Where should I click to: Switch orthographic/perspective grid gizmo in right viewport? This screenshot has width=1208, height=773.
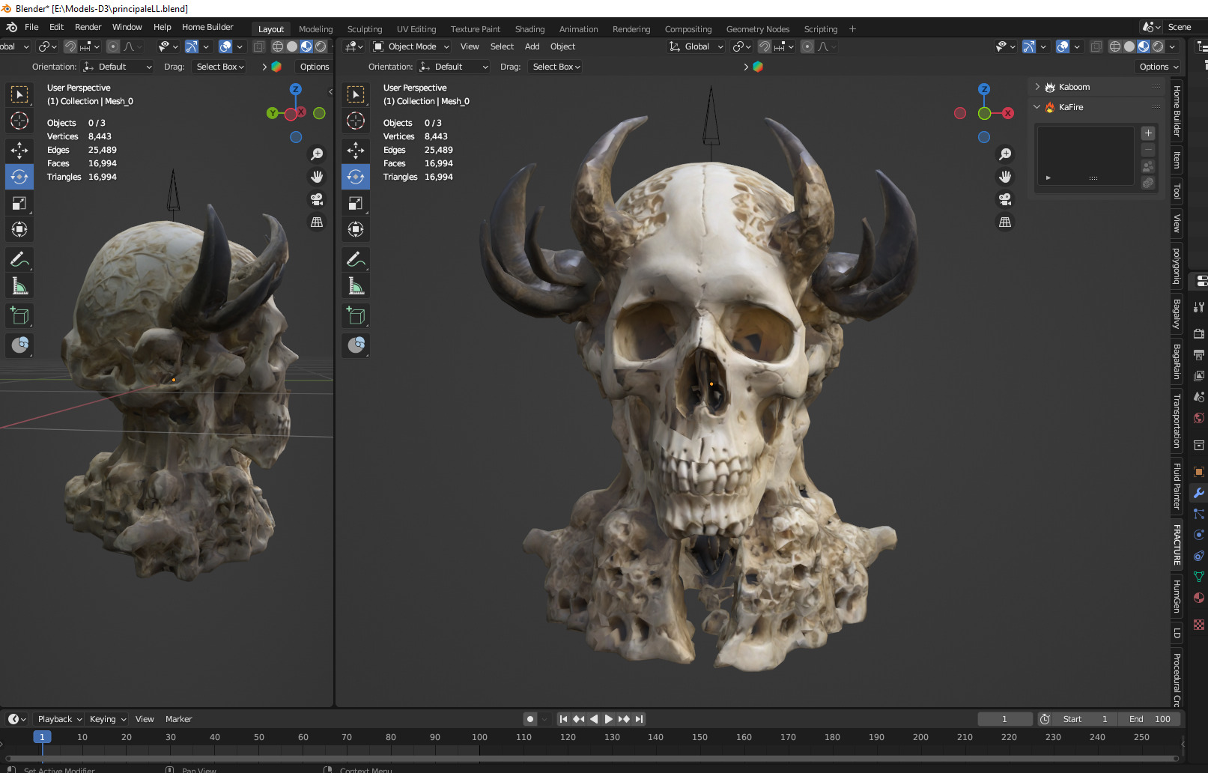tap(1005, 222)
